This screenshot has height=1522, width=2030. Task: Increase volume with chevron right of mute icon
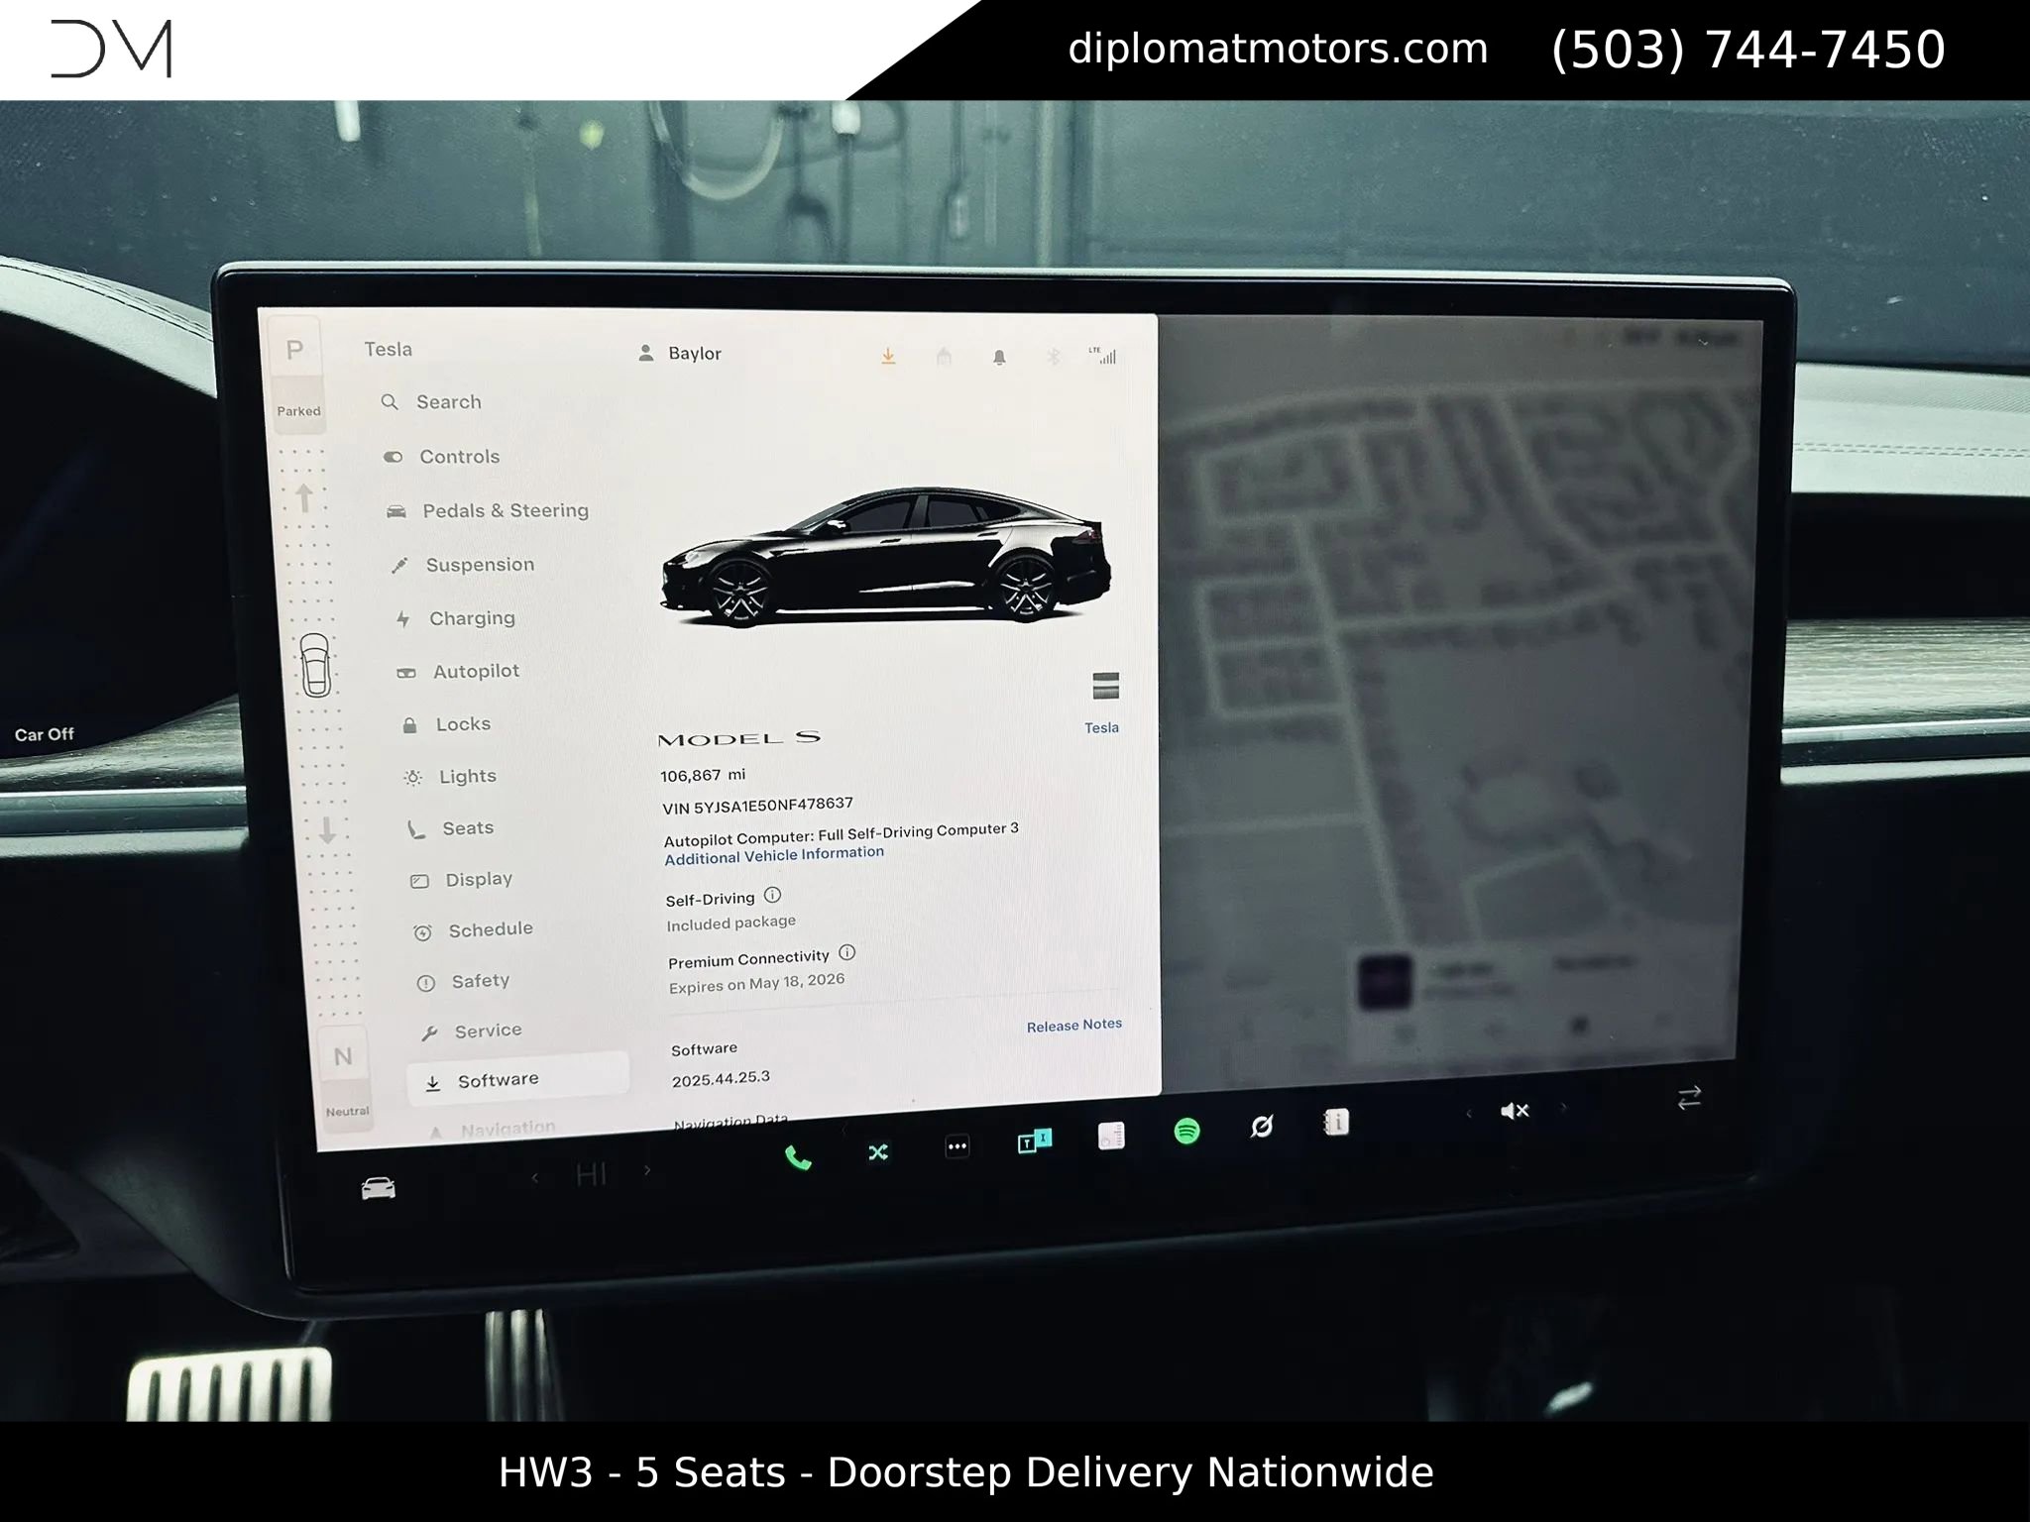point(1563,1108)
